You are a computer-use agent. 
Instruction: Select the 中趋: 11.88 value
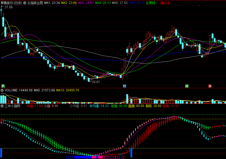tap(35, 106)
